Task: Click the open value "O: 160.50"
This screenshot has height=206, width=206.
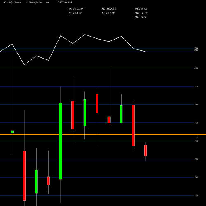Action: click(76, 9)
